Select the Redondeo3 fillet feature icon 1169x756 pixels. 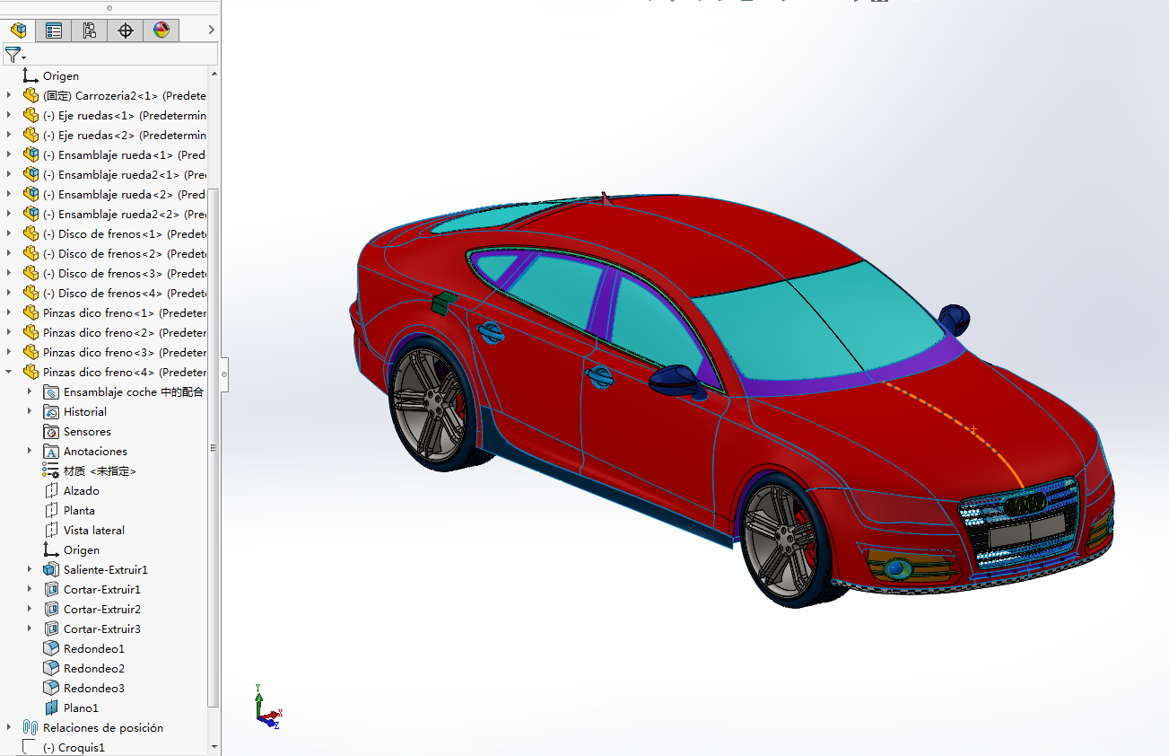(x=51, y=689)
